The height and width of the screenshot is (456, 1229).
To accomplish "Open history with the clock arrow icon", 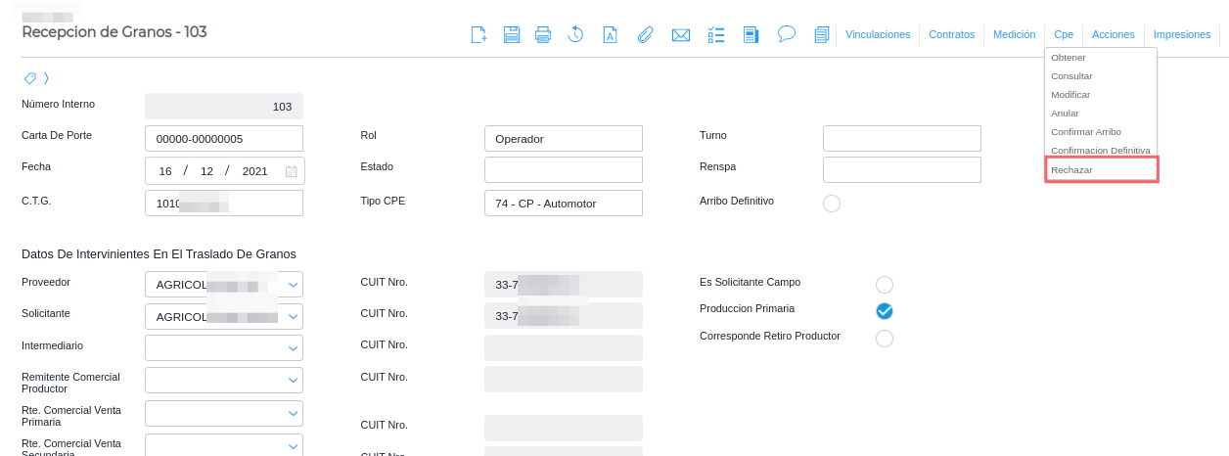I will pos(575,35).
